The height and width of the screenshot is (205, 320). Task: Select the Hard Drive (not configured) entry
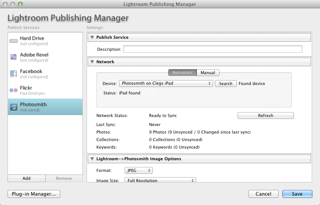pos(45,41)
